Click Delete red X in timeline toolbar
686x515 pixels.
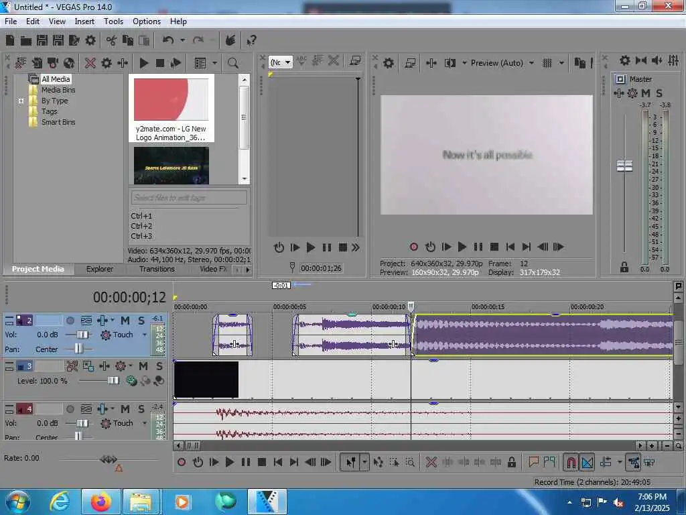pyautogui.click(x=431, y=462)
